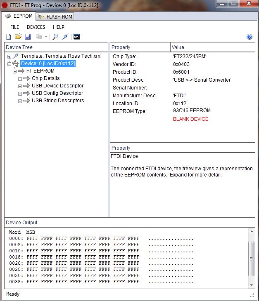Image resolution: width=259 pixels, height=301 pixels.
Task: Open help with the blue question mark icon
Action: click(x=249, y=37)
